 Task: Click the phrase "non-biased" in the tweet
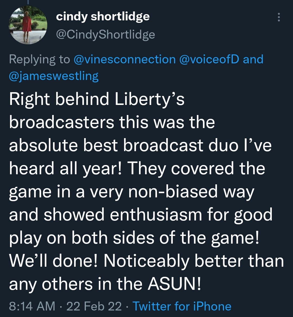click(x=173, y=191)
